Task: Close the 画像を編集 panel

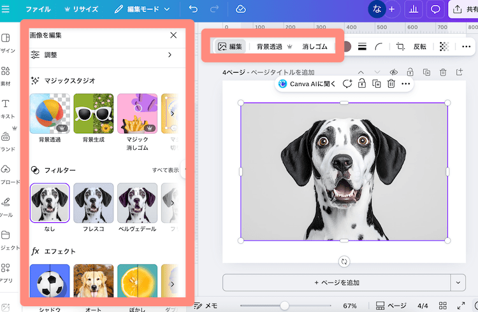Action: [x=173, y=36]
